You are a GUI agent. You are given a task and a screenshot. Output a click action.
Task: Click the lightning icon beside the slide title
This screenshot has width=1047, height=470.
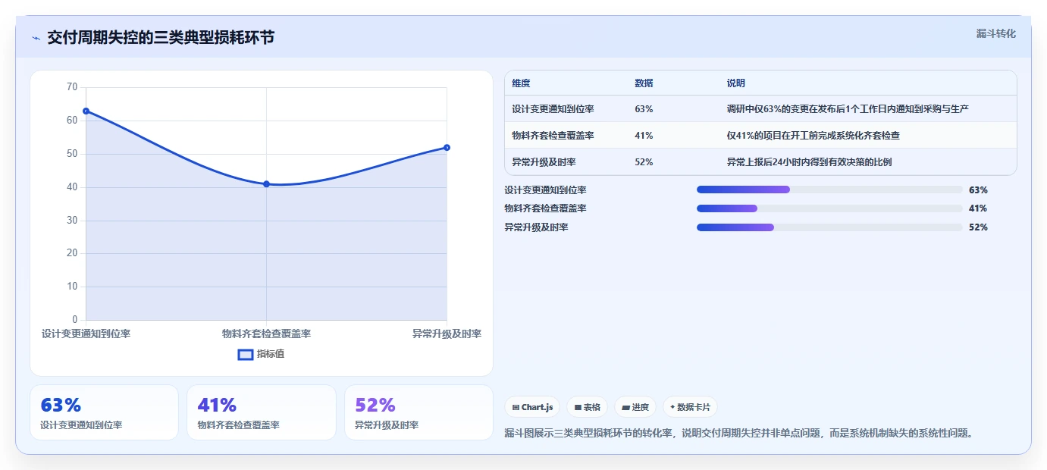tap(36, 38)
